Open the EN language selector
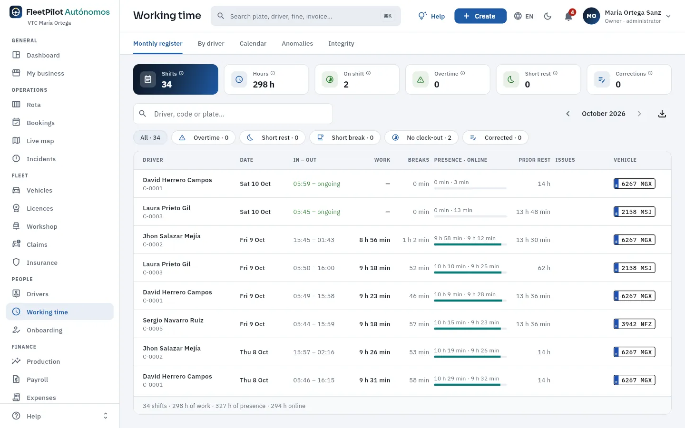Viewport: 685px width, 428px height. (524, 16)
